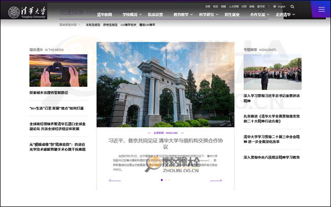The image size is (331, 207).
Task: Open the Tsinghua University logo home link
Action: [27, 12]
